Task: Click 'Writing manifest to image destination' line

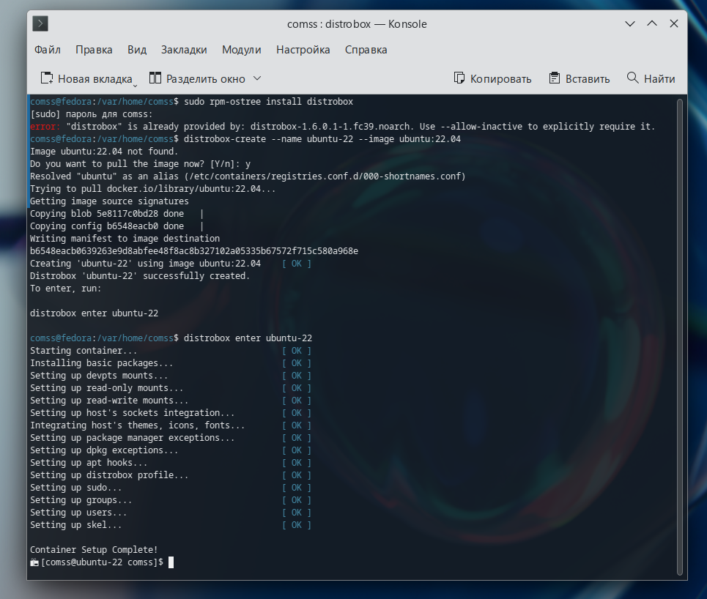Action: tap(125, 239)
